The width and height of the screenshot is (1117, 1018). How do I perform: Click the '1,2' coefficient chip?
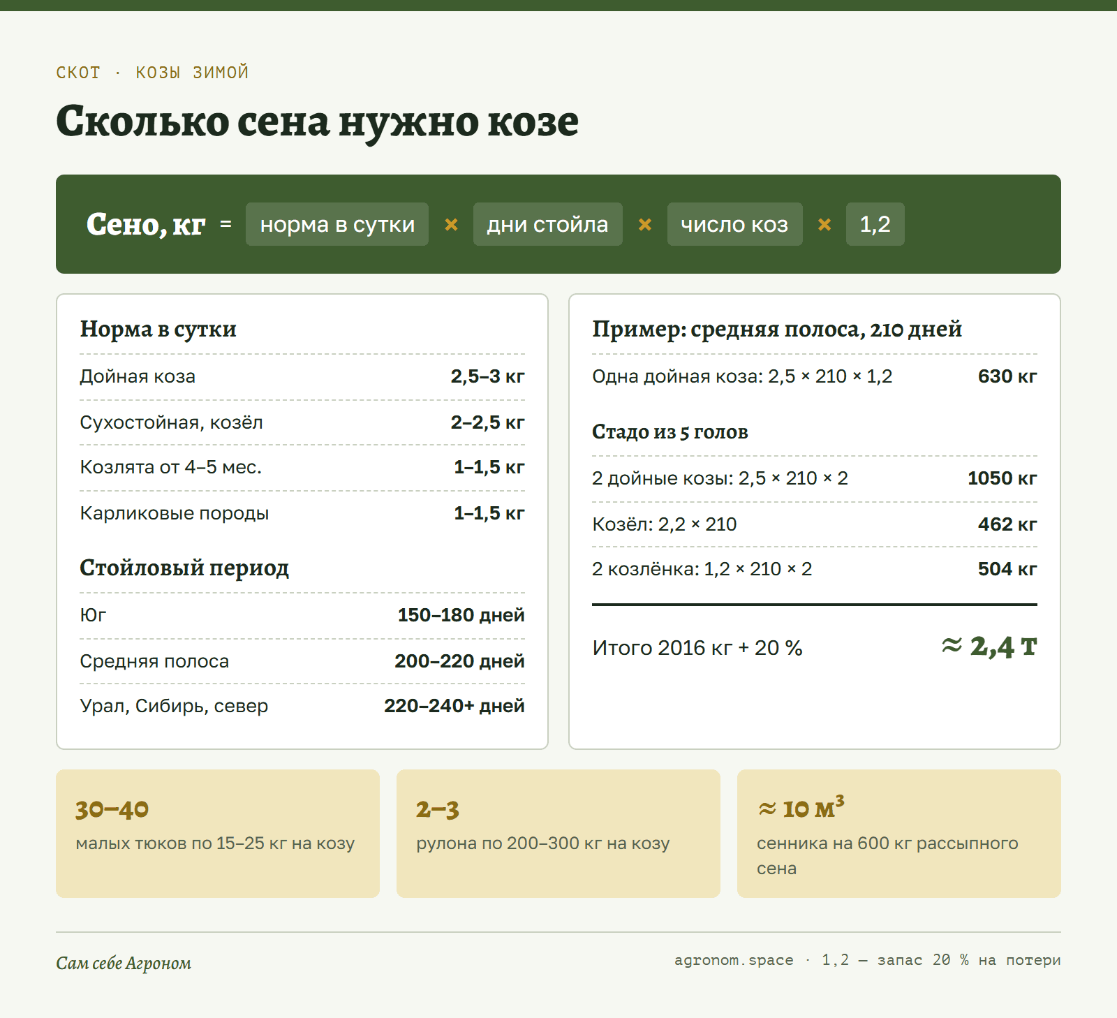click(875, 224)
